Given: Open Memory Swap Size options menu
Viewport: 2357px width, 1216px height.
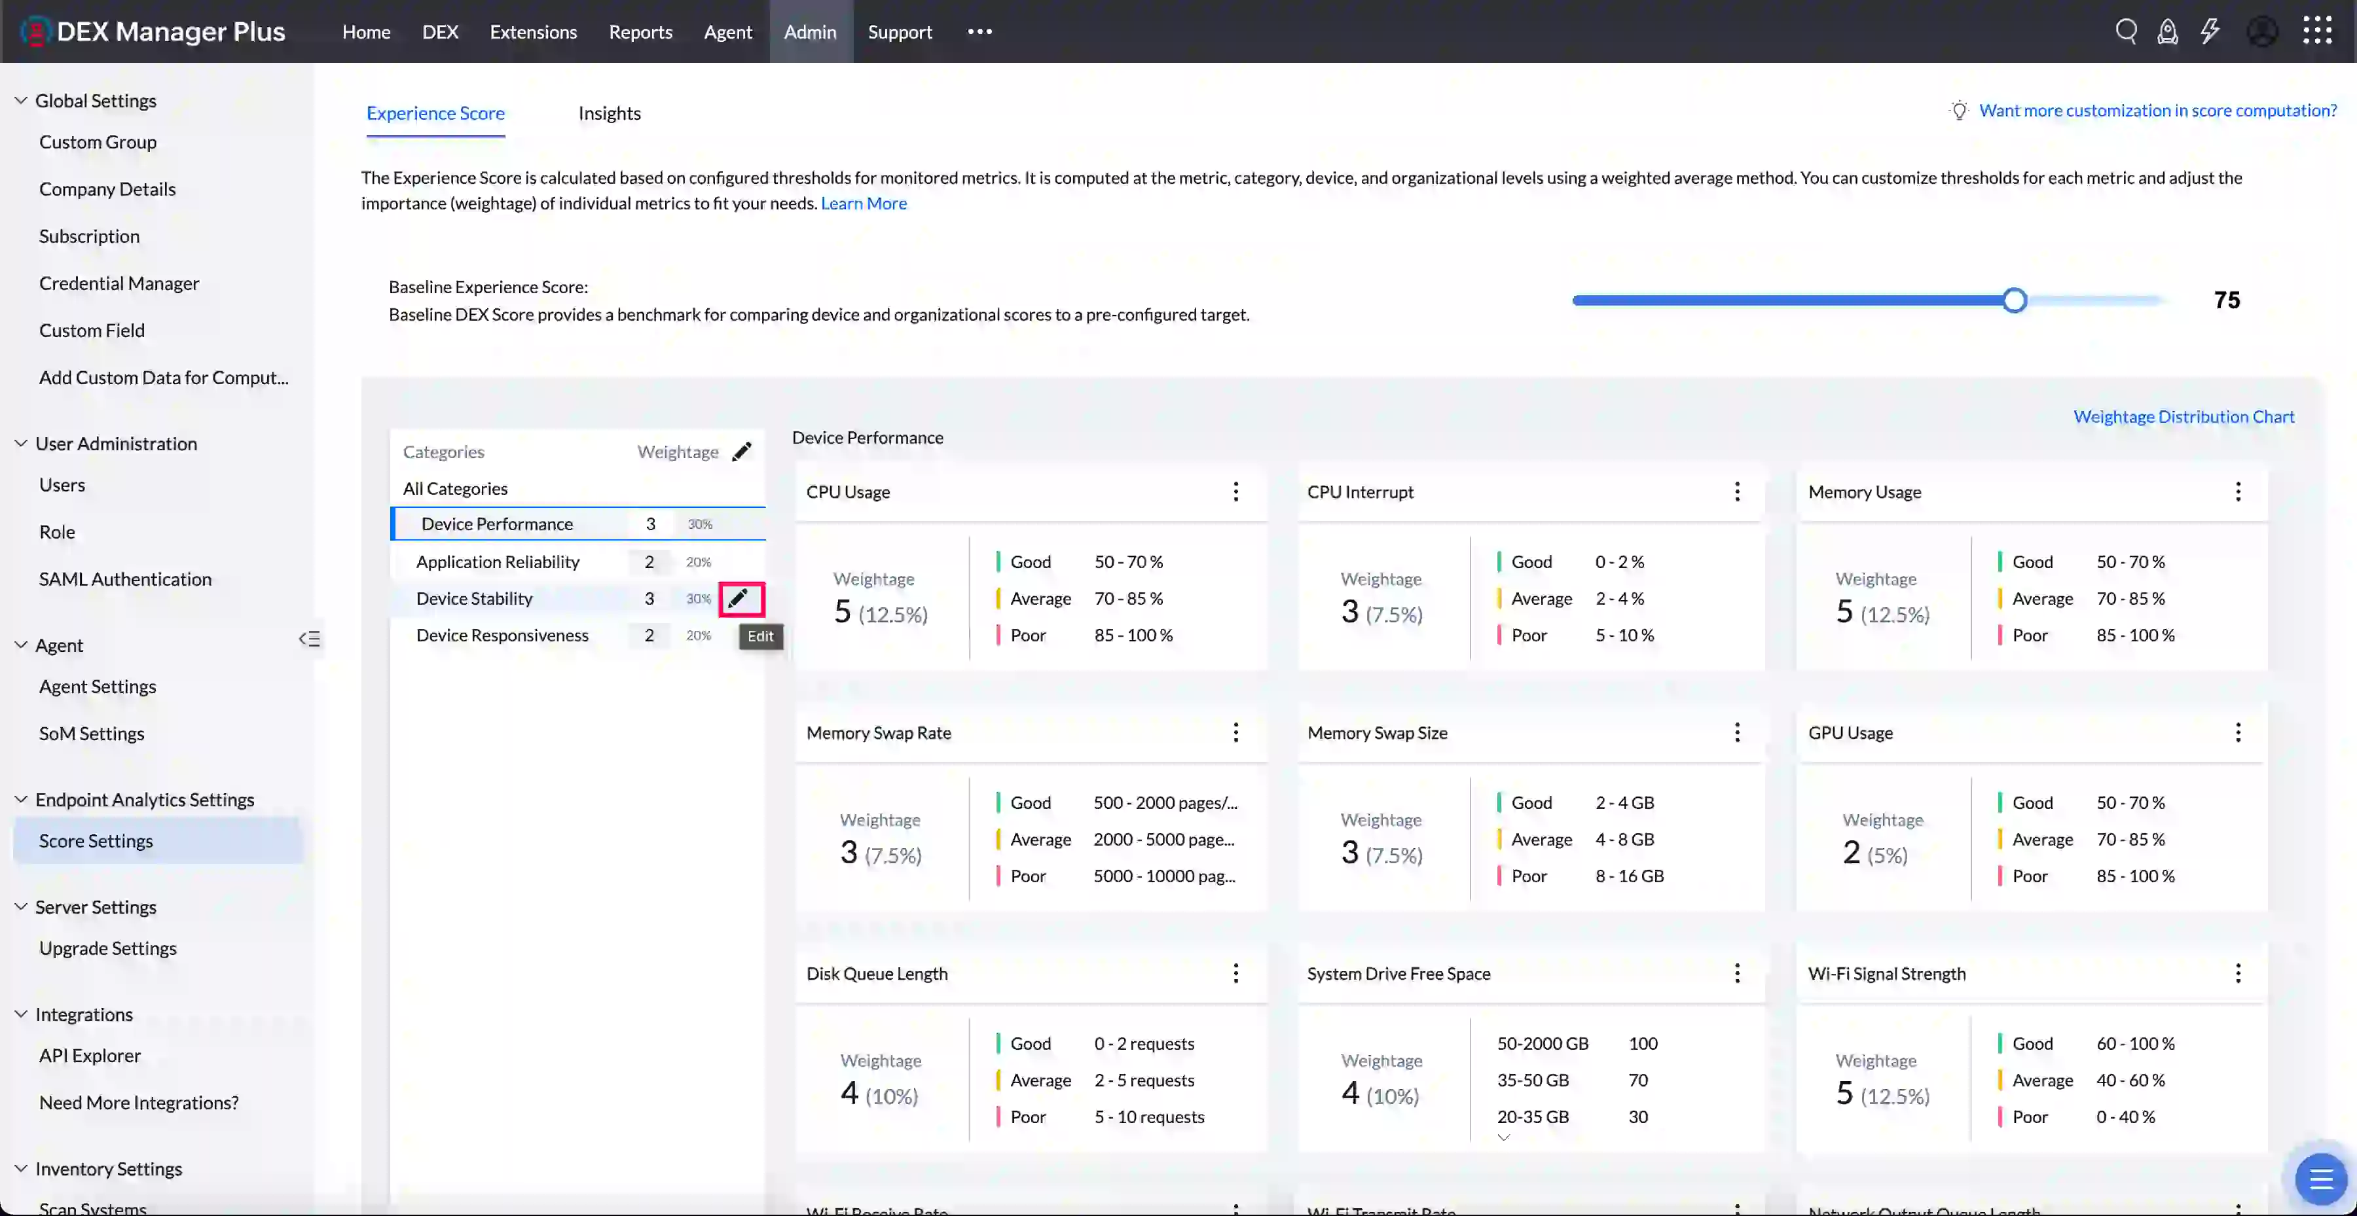Looking at the screenshot, I should point(1736,732).
